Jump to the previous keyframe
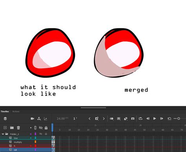186x152 pixels. [x=89, y=119]
